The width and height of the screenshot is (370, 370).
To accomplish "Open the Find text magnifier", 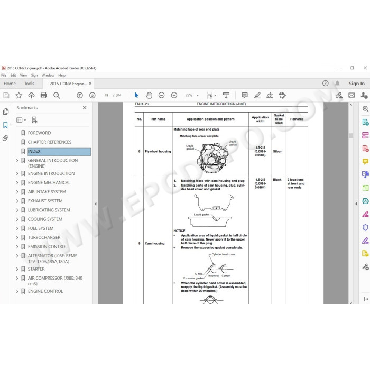I will point(57,95).
